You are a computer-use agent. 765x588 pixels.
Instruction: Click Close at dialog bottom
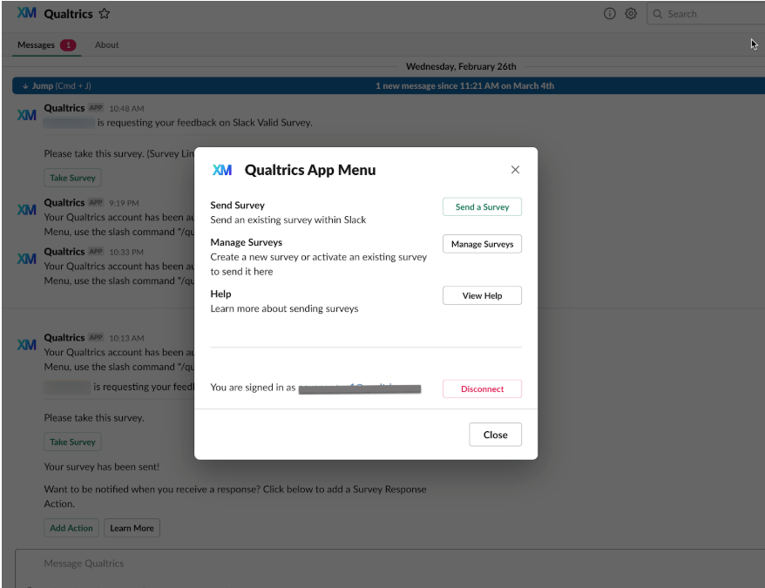(495, 435)
